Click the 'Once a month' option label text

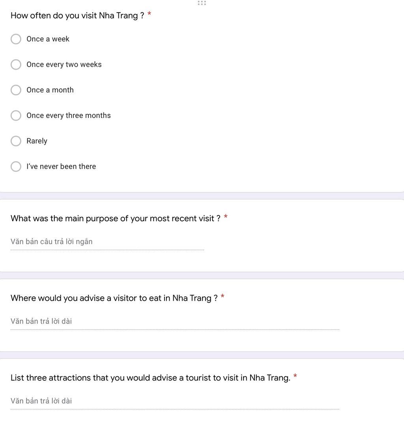point(50,90)
